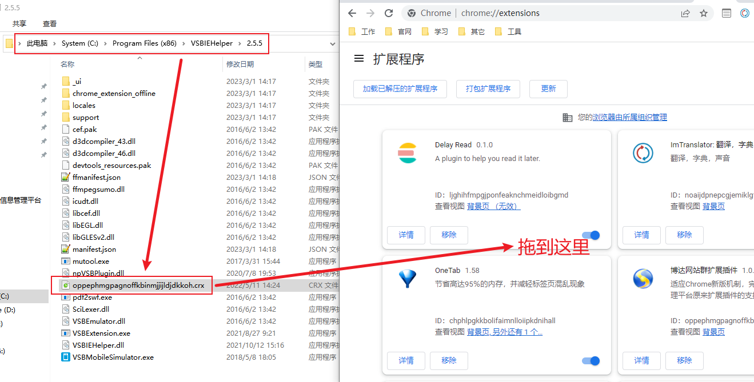This screenshot has height=382, width=754.
Task: Select the file VSBIEHelper.dll
Action: tap(98, 345)
